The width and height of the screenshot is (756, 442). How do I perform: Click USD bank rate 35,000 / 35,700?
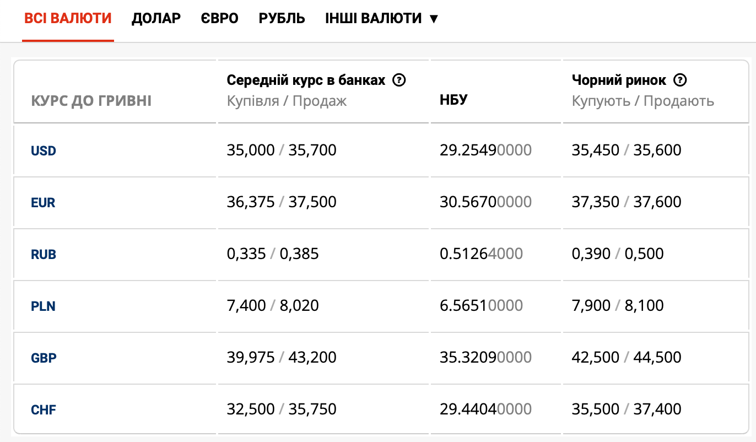[281, 150]
